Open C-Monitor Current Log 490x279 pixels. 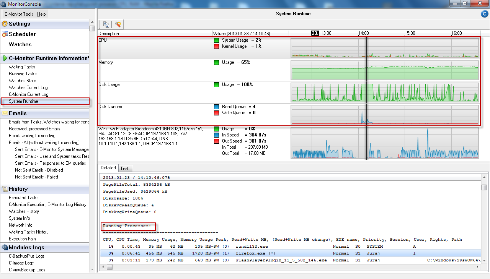[29, 94]
